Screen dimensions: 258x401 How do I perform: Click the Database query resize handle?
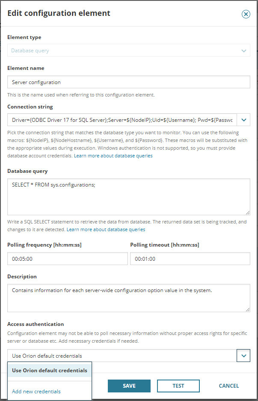point(248,212)
